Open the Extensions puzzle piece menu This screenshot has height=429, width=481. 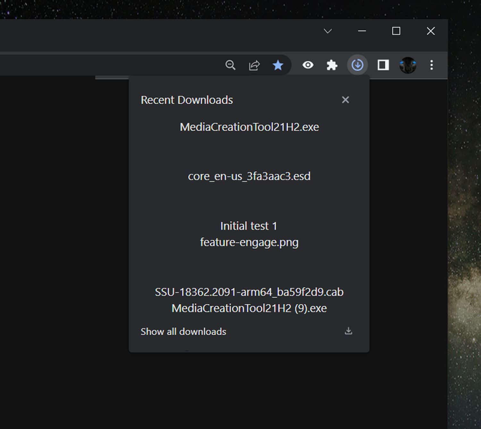pos(332,65)
